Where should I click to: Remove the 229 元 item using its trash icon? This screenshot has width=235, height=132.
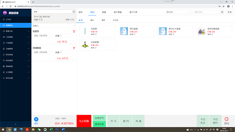click(74, 48)
